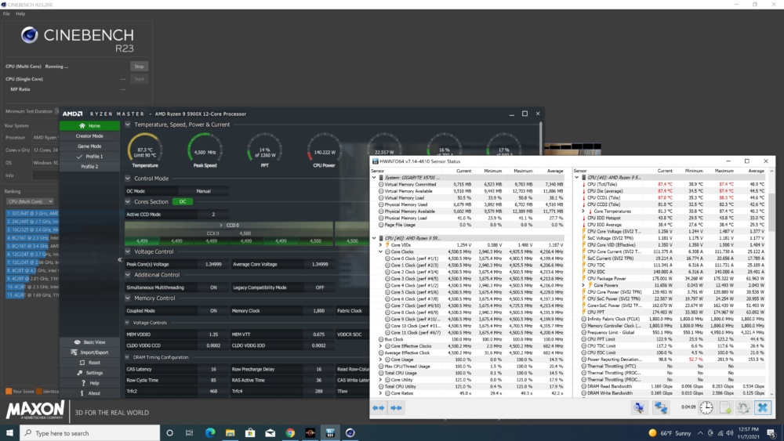This screenshot has height=441, width=784.
Task: Click the Manual OC Mode value
Action: [x=204, y=191]
